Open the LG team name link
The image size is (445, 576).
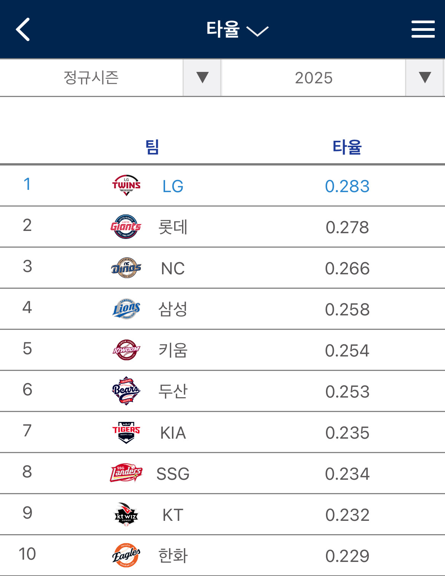[x=173, y=186]
